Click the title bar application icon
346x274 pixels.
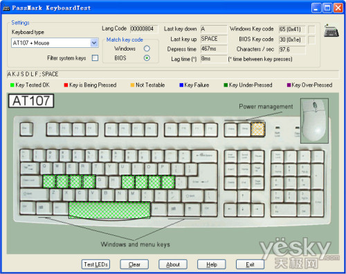coord(6,8)
